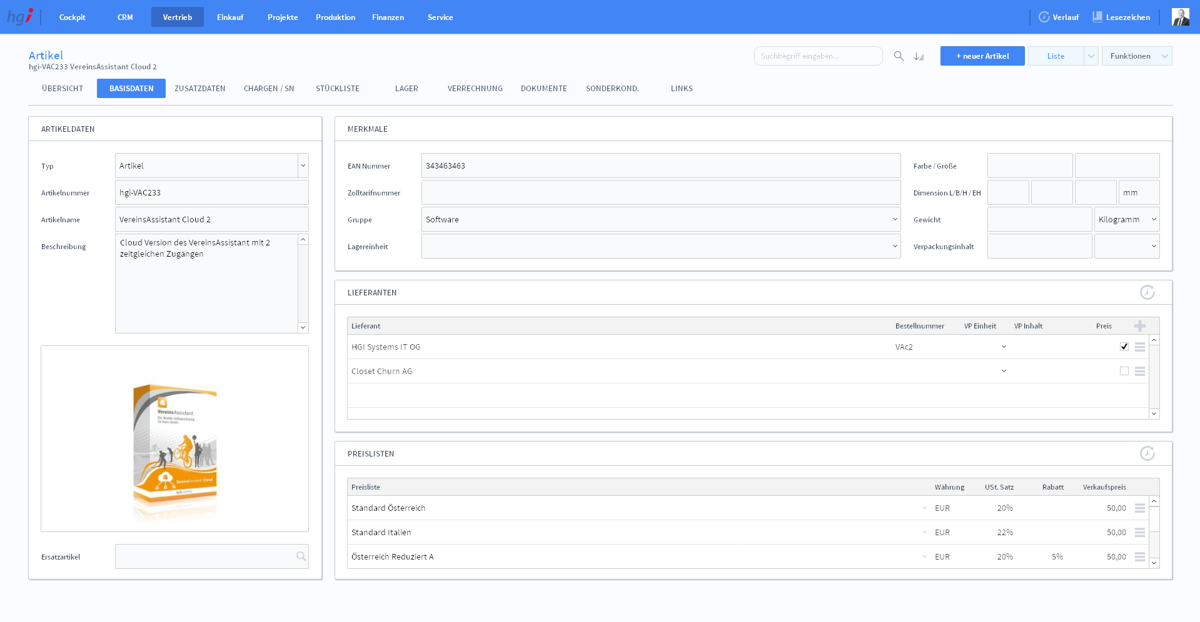Uncheck HGI Systems IT OG checkbox
This screenshot has height=622, width=1200.
(1124, 347)
